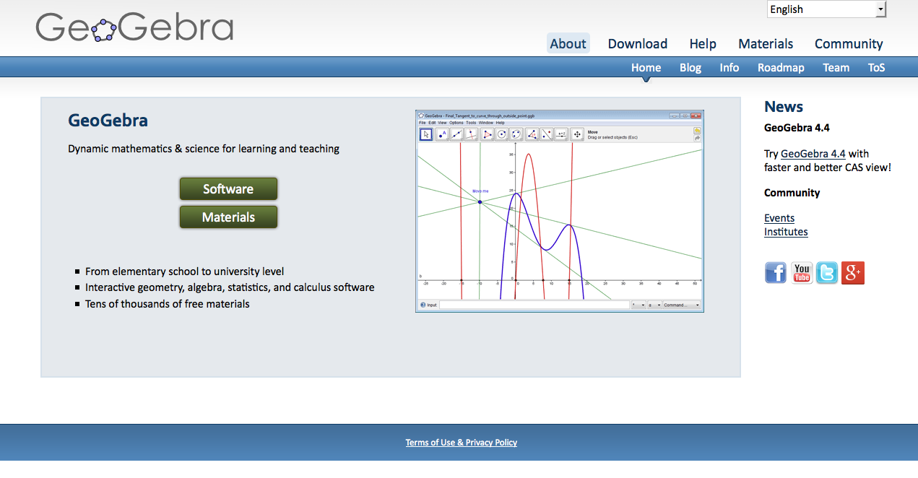Viewport: 918px width, 478px height.
Task: Open the Command dropdown in the app screenshot
Action: pos(682,305)
